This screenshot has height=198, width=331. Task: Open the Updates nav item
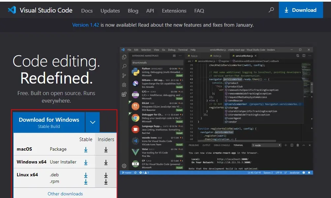click(x=110, y=11)
